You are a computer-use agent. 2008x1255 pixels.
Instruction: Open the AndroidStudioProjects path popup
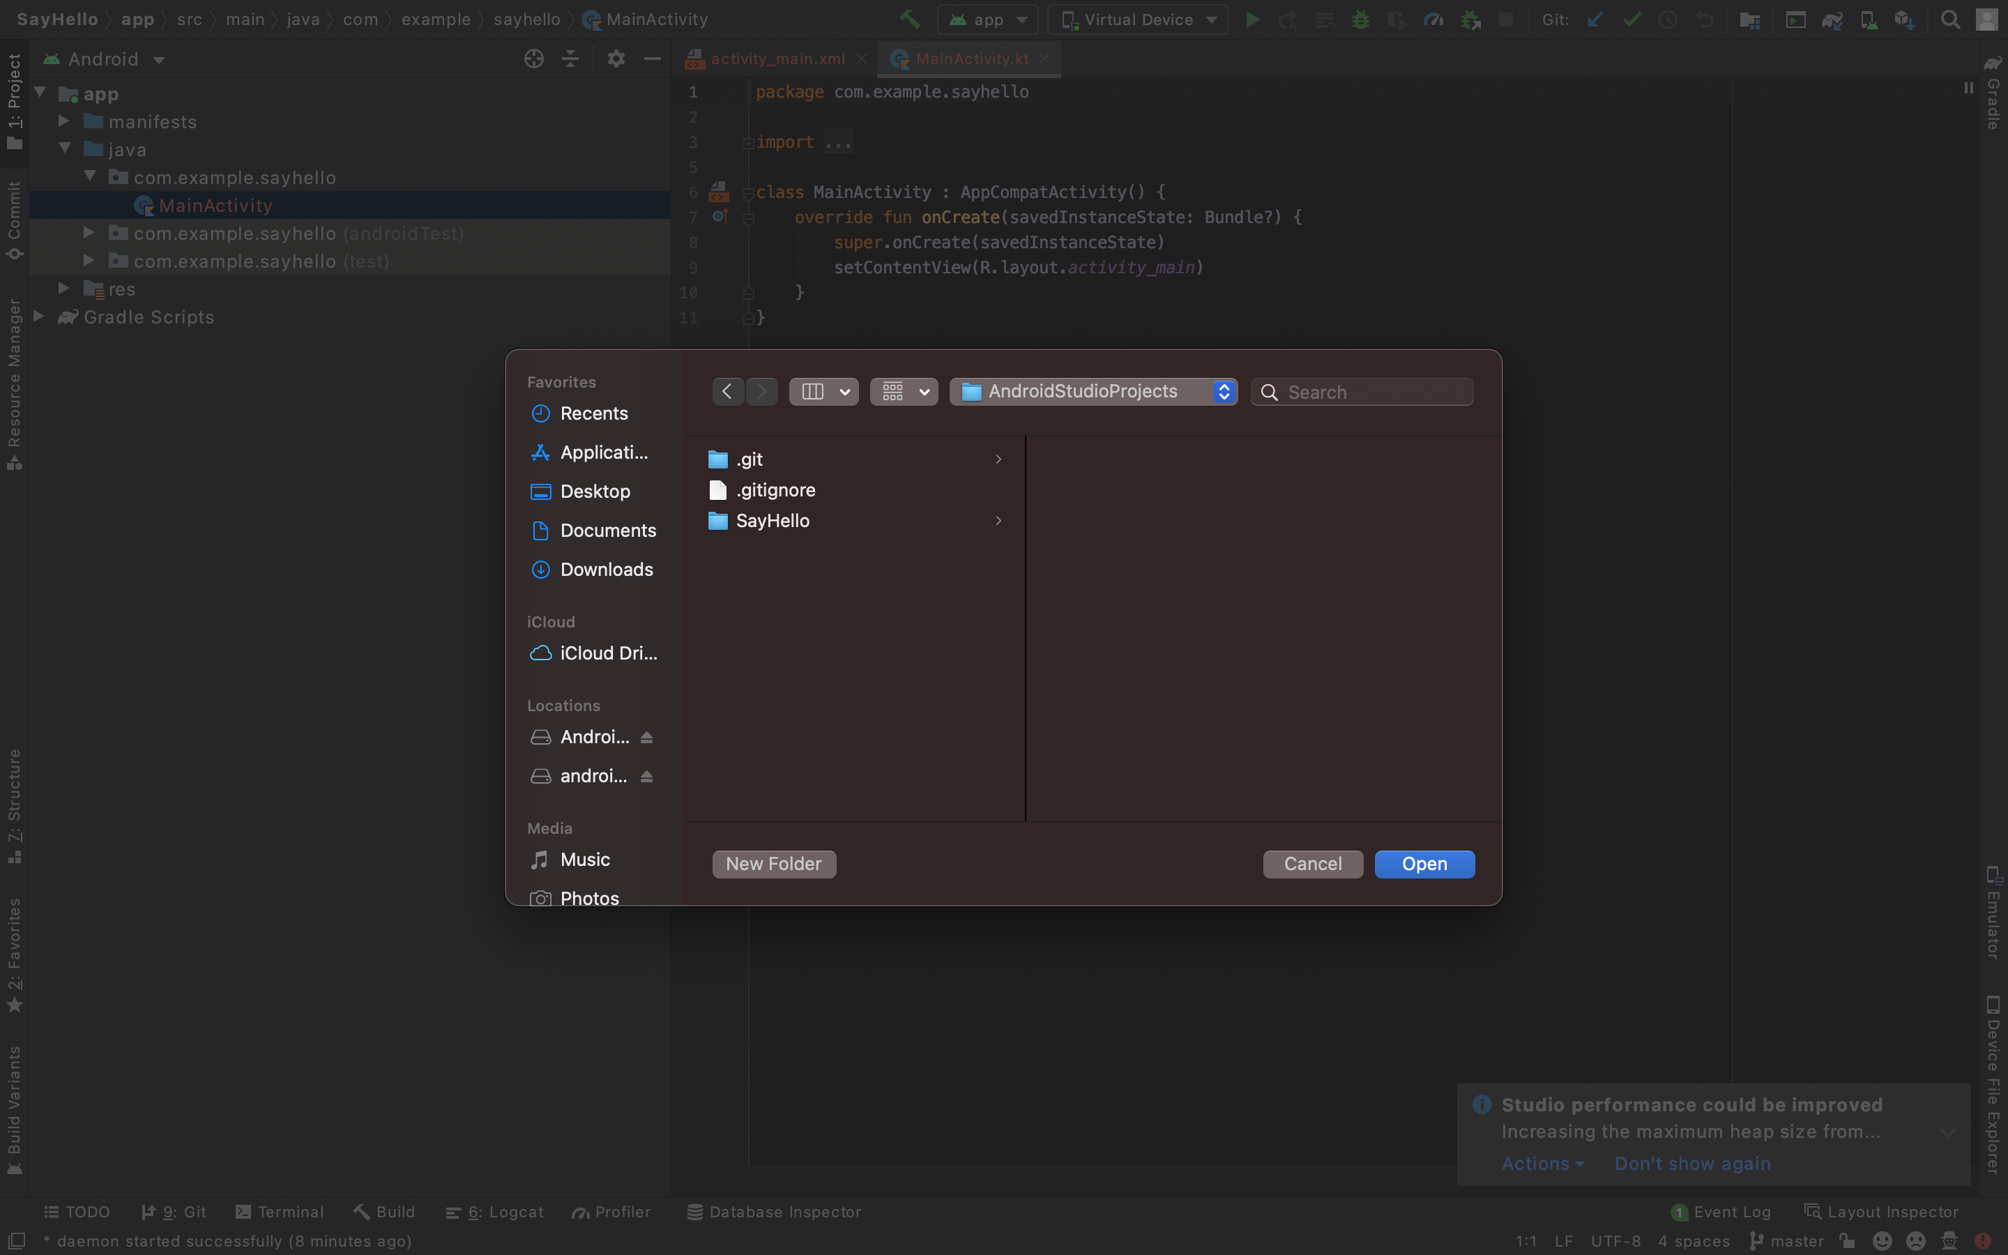click(1094, 391)
